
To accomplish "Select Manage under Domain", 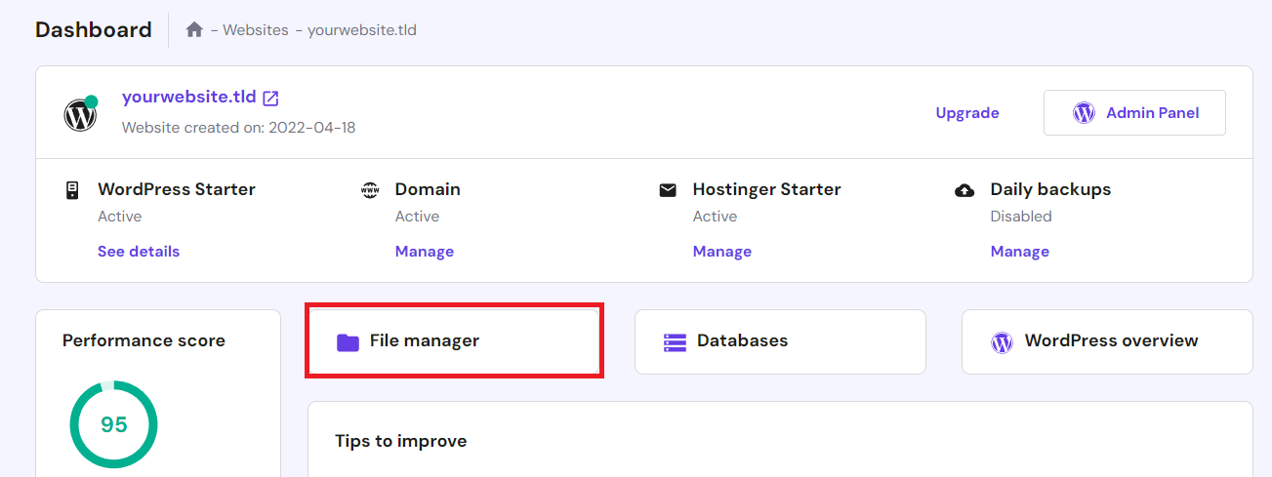I will (x=424, y=252).
